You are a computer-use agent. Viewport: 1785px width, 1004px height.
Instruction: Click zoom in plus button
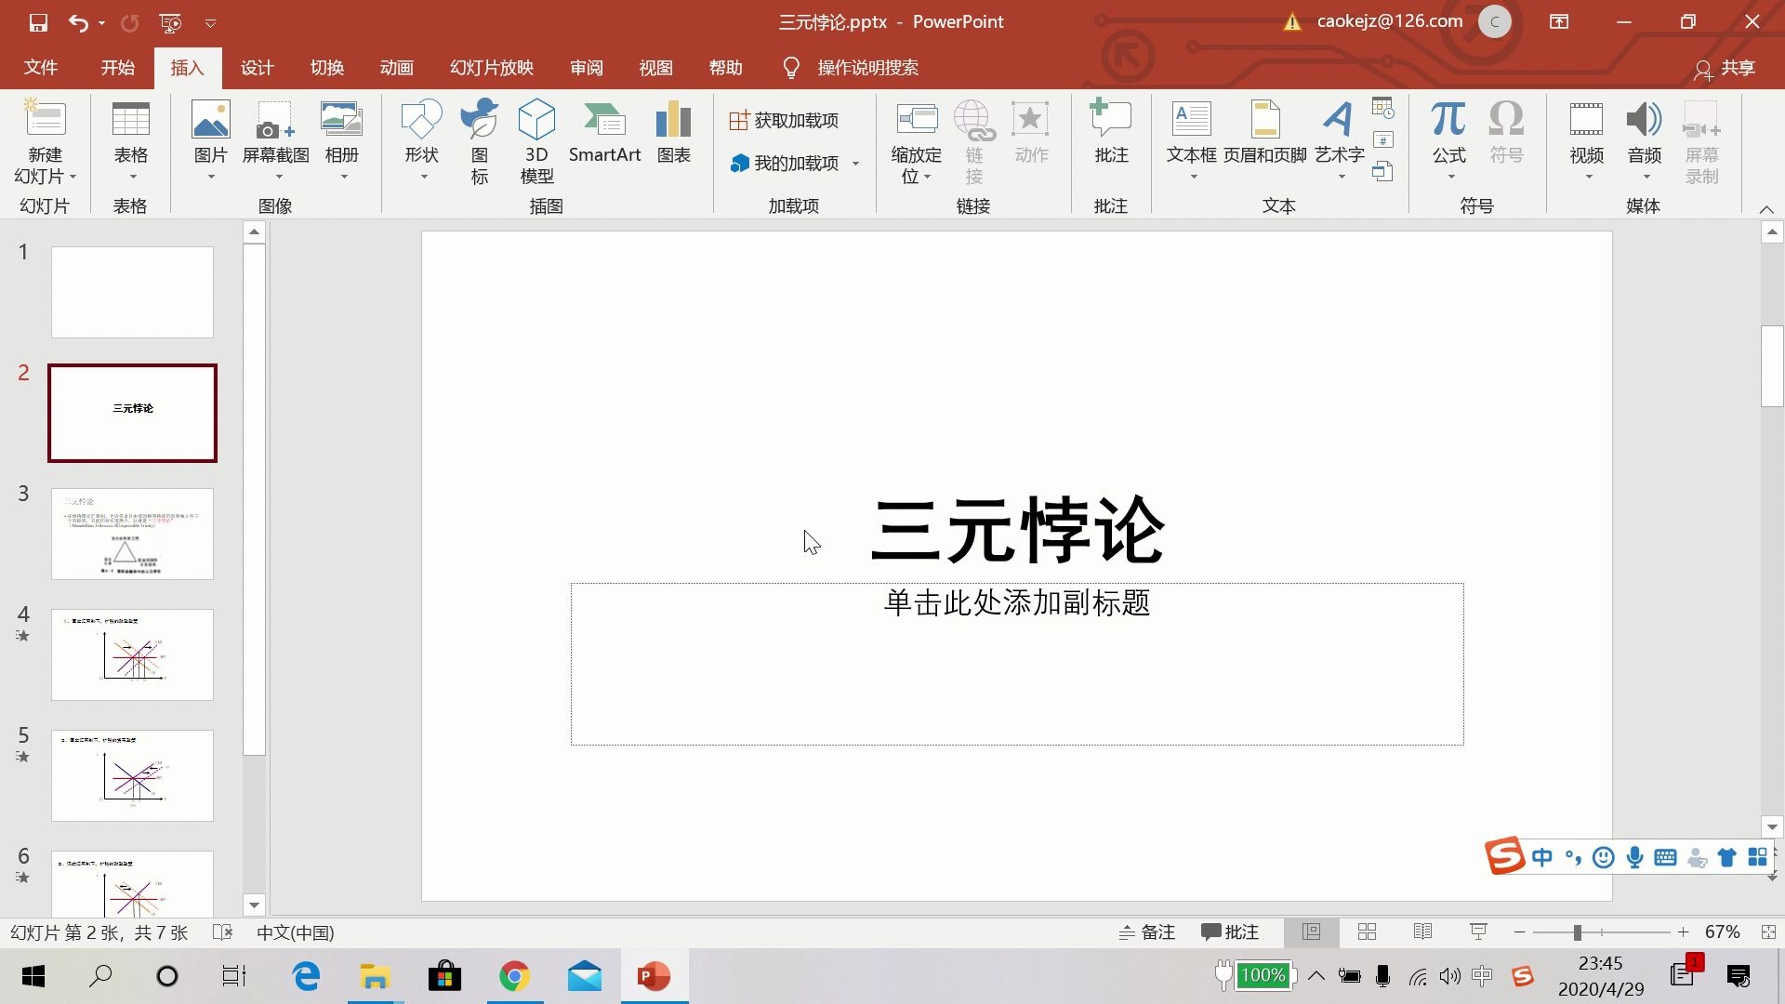pos(1683,931)
